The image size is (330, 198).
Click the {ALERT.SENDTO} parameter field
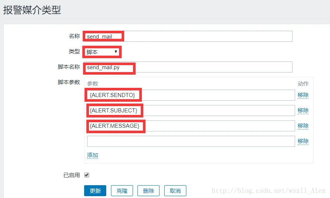tap(191, 95)
